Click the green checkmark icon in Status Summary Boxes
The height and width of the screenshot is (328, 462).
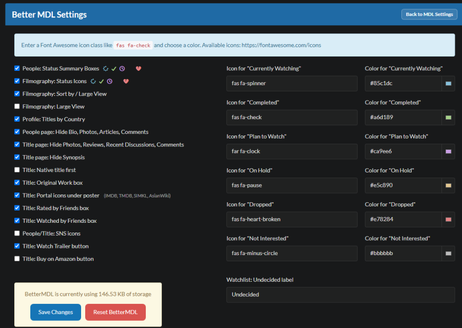point(114,69)
